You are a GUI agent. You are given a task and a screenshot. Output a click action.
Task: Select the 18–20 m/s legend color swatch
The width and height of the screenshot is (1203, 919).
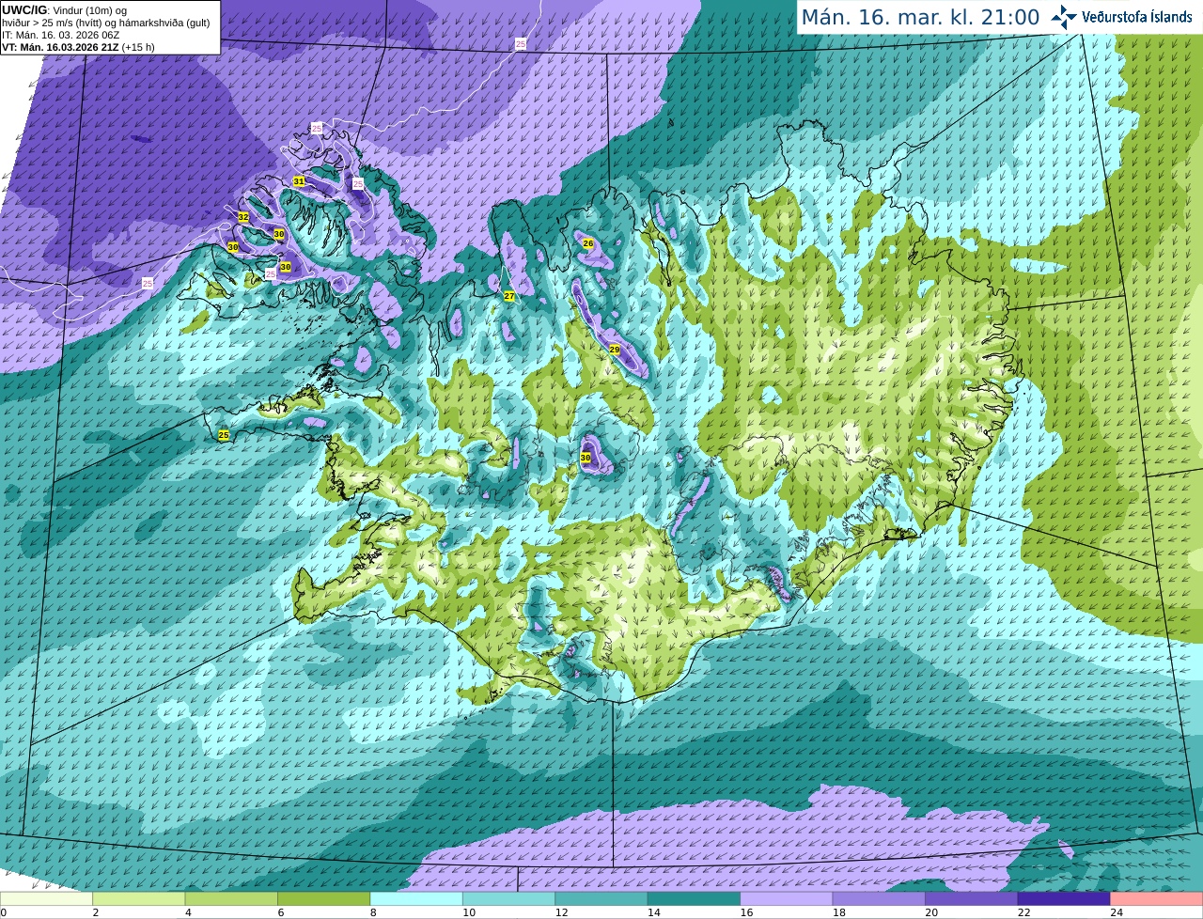880,898
